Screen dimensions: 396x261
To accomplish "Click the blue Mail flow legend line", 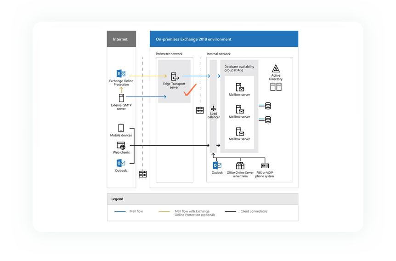I will (x=120, y=212).
